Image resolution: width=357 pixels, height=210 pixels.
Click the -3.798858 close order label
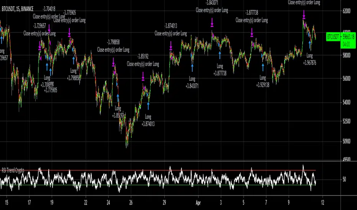113,46
